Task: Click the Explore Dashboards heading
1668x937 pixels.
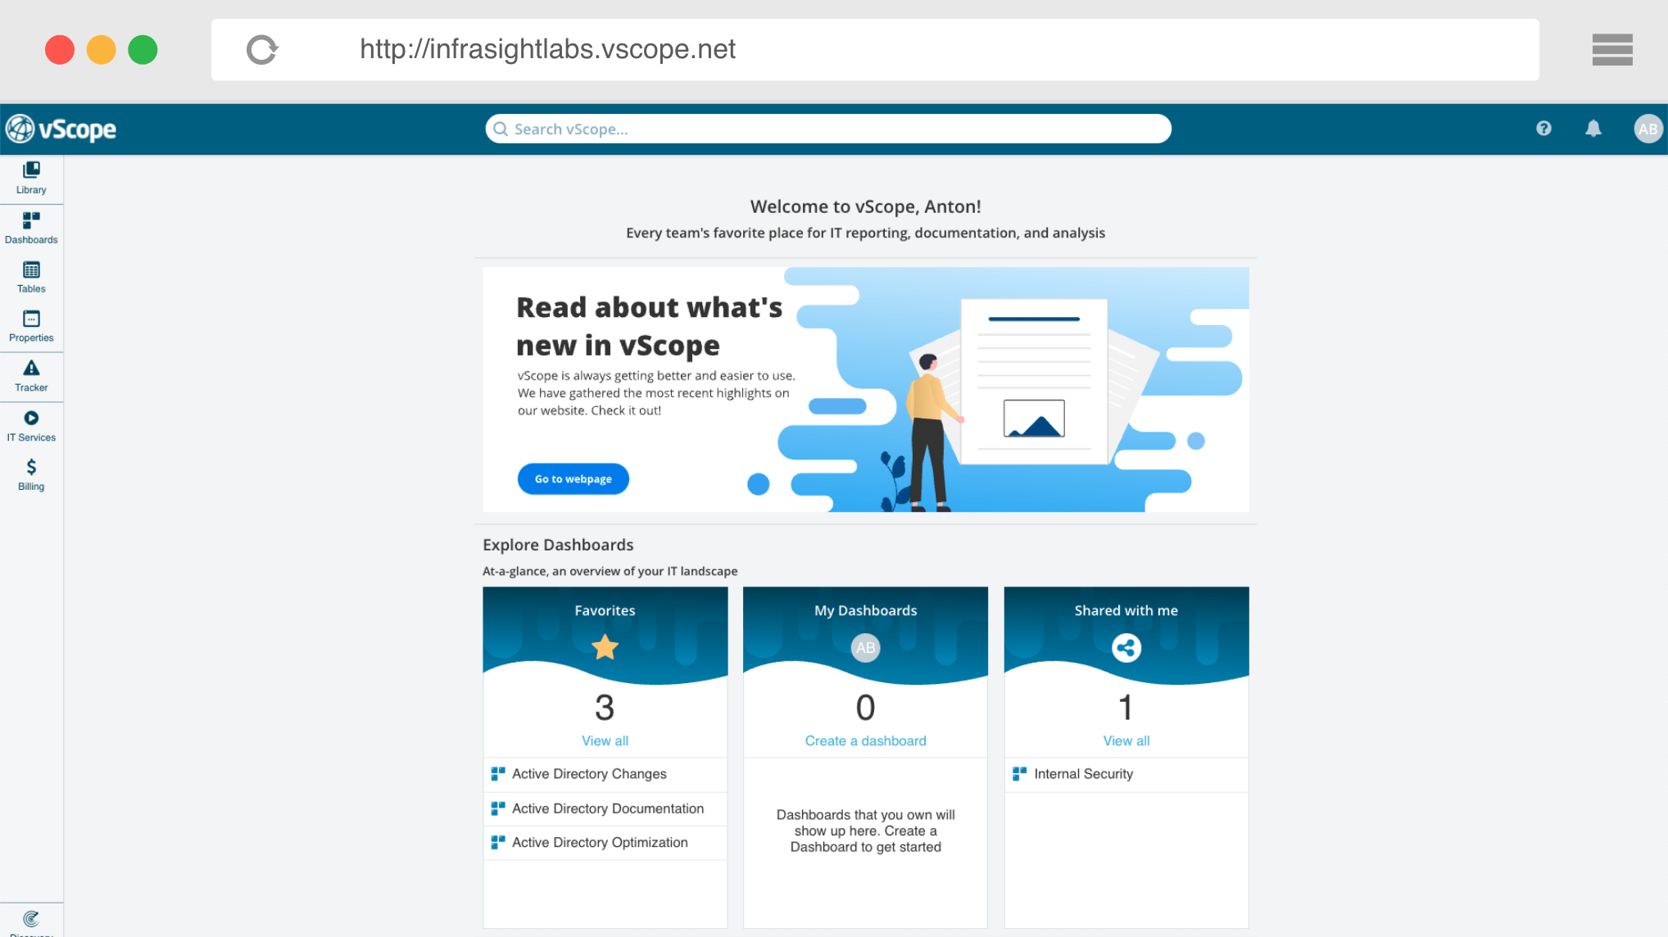Action: point(558,545)
